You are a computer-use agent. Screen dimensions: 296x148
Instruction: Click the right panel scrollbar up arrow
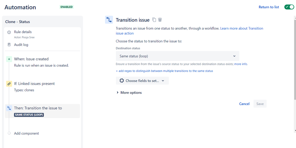[295, 18]
